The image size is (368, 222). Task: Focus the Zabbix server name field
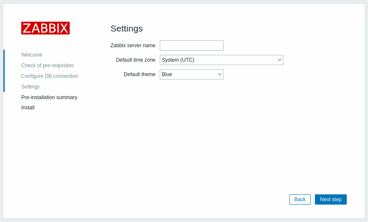click(192, 46)
